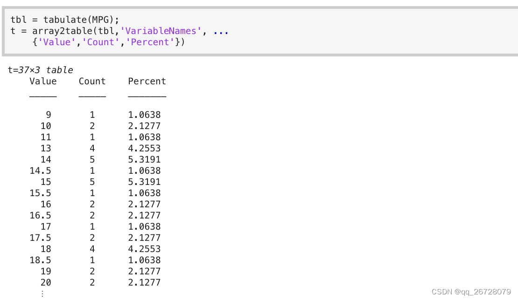
Task: Click Percent 4.2553 in the Value 18 row
Action: (x=144, y=249)
